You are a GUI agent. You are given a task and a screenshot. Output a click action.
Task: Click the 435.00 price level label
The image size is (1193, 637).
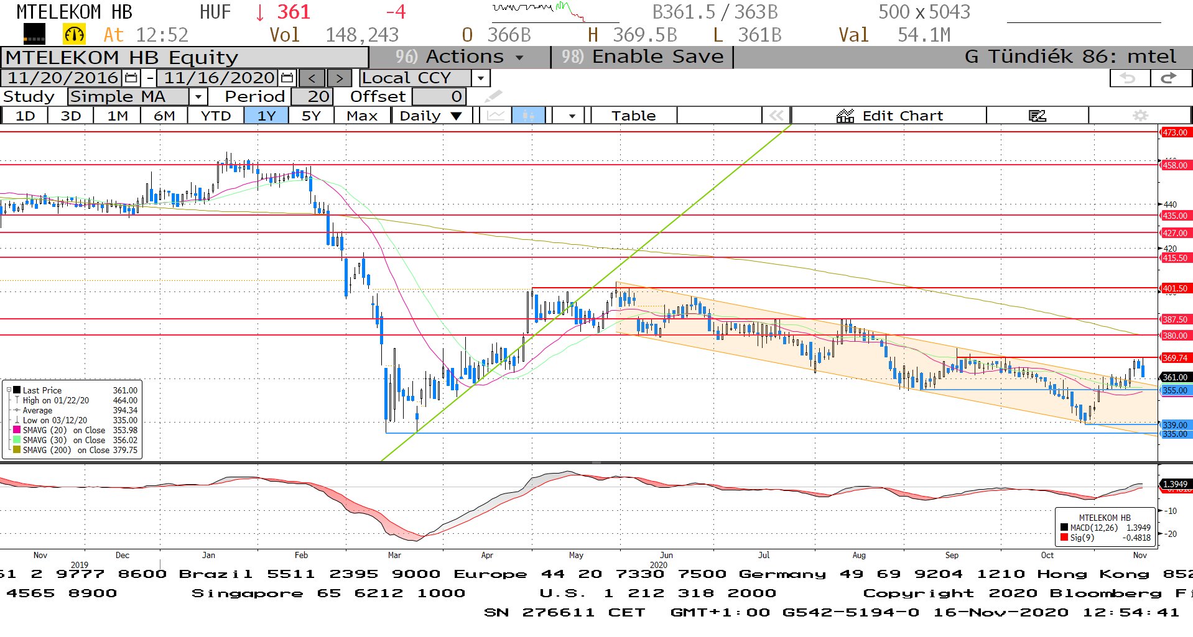[x=1176, y=216]
